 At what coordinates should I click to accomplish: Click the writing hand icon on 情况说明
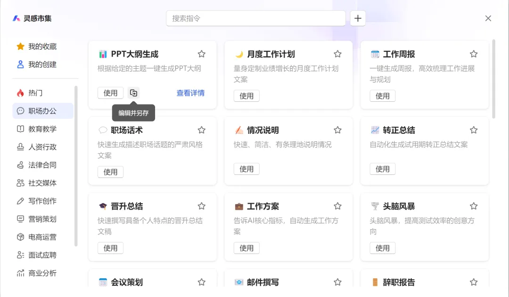click(x=239, y=130)
